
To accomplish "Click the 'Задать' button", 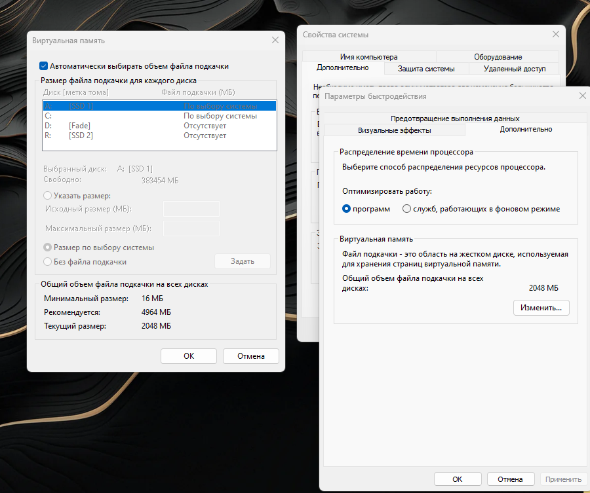I will pos(243,261).
